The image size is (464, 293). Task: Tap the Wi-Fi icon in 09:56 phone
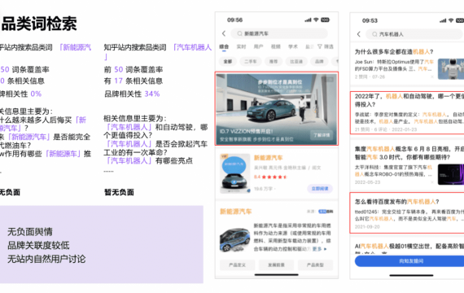point(316,20)
